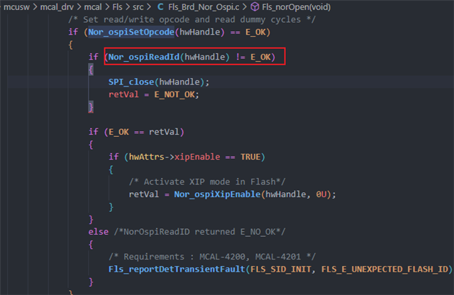The image size is (454, 295).
Task: Select the src breadcrumb segment
Action: [x=138, y=7]
